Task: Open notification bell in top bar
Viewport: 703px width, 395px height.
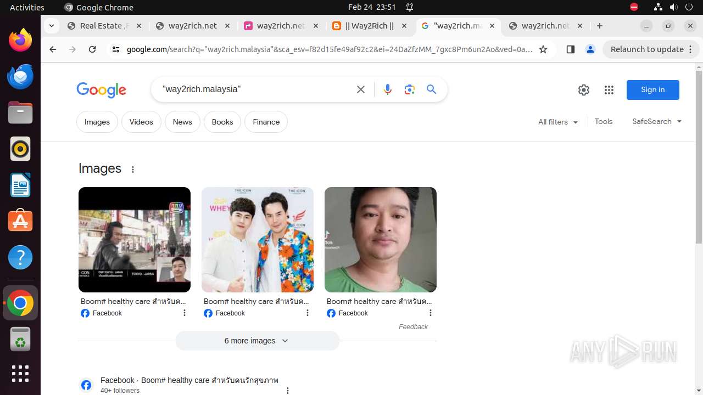Action: point(410,7)
